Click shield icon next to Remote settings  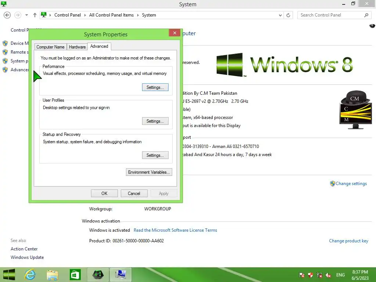click(5, 52)
